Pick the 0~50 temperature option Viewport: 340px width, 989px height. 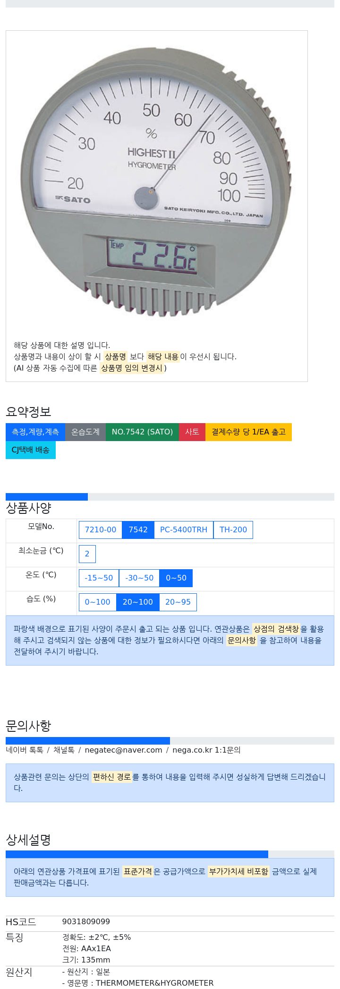(x=176, y=578)
